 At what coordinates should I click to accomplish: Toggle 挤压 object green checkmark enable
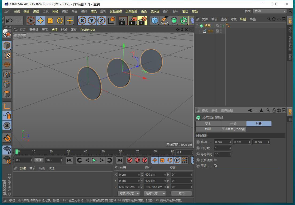click(223, 26)
